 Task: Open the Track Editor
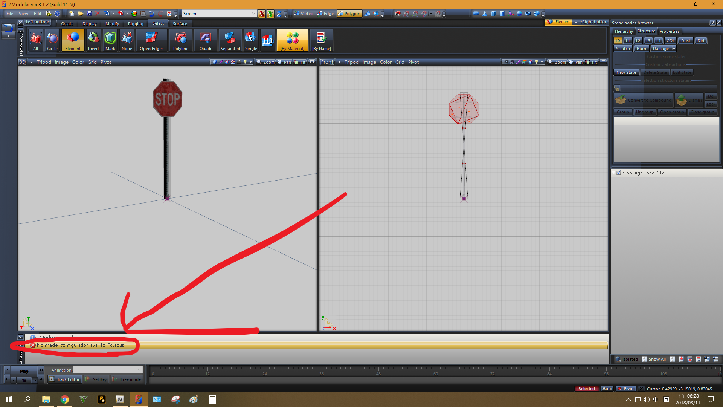click(x=64, y=379)
